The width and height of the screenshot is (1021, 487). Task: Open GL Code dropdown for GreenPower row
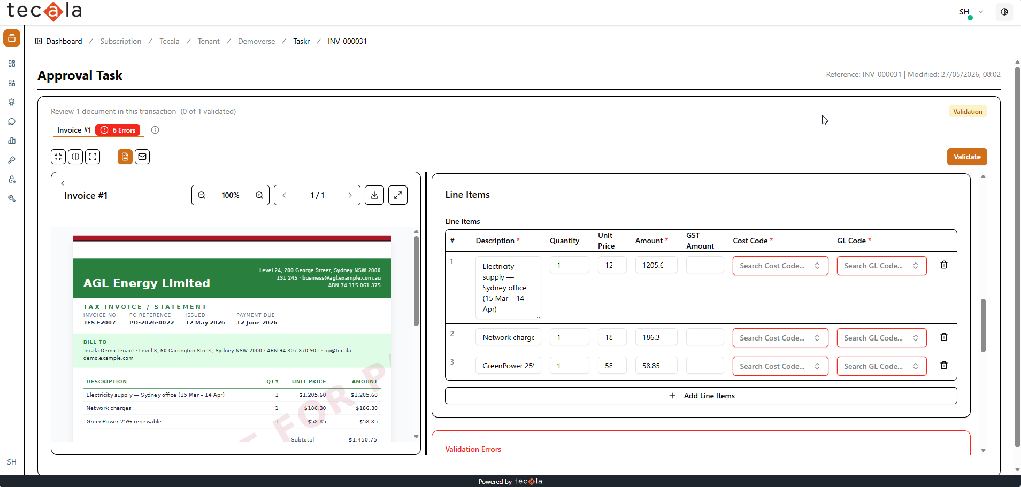tap(881, 366)
